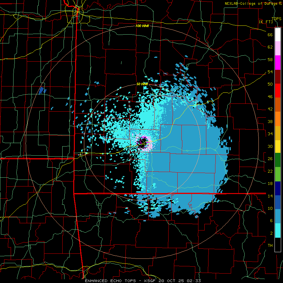Click the 50 NMI range ring label
Screen dimensions: 283x283
click(142, 84)
